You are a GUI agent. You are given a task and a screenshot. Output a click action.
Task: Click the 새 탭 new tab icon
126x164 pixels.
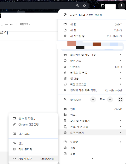click(x=65, y=24)
